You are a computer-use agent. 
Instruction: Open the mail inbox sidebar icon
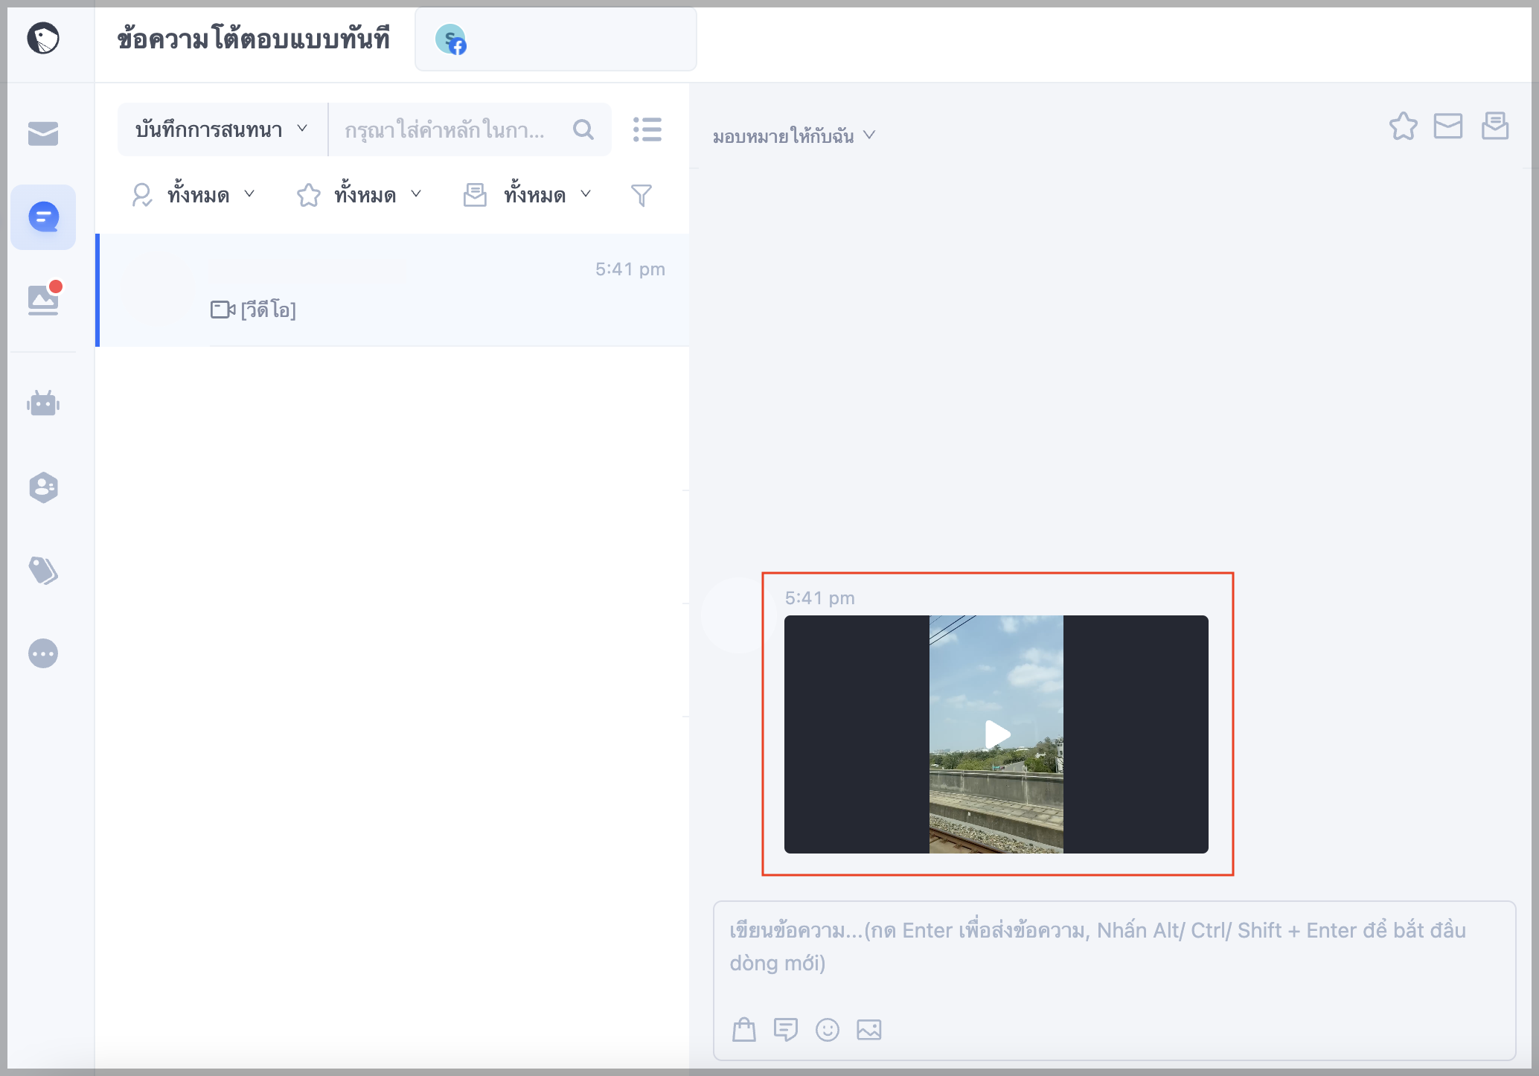coord(43,134)
